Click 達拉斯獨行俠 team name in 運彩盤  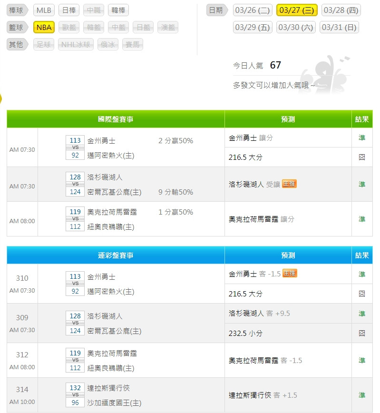click(x=108, y=388)
